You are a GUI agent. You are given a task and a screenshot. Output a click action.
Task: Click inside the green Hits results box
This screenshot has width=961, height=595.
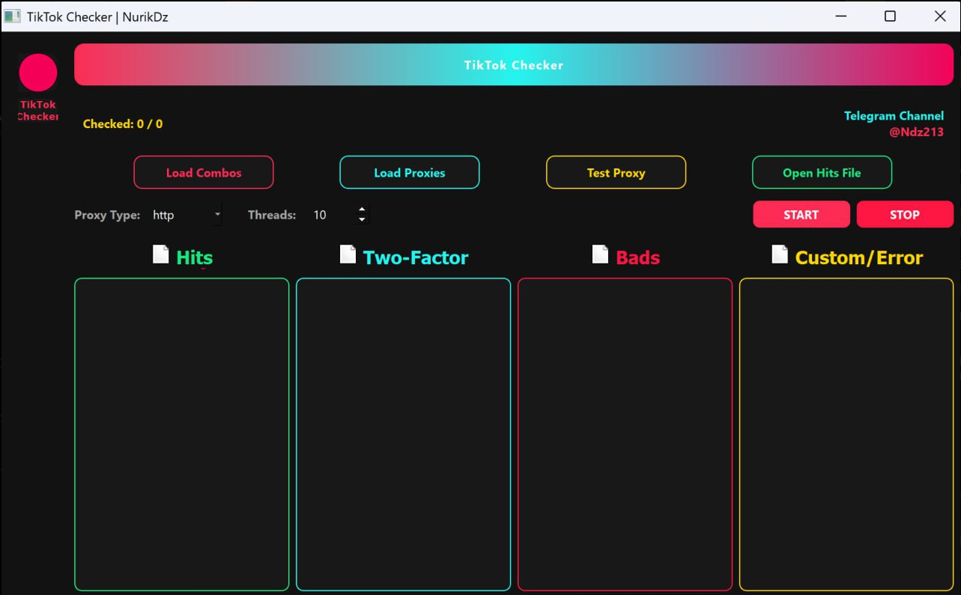click(182, 434)
